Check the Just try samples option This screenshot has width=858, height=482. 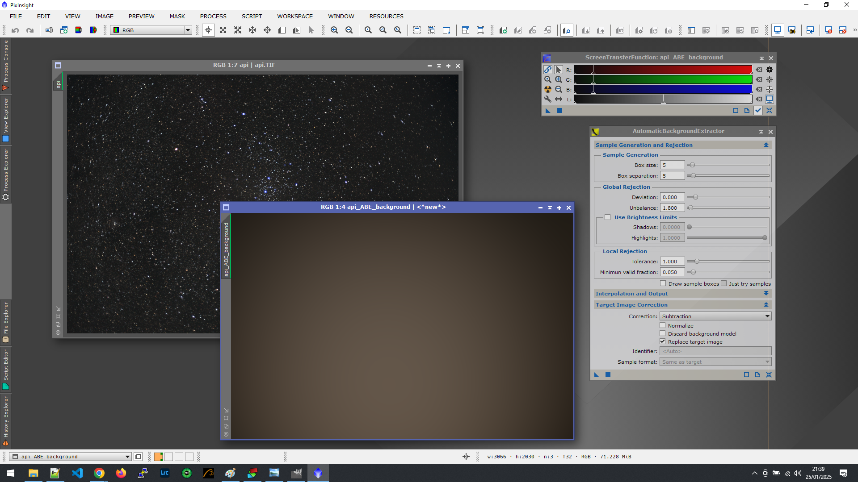point(724,283)
